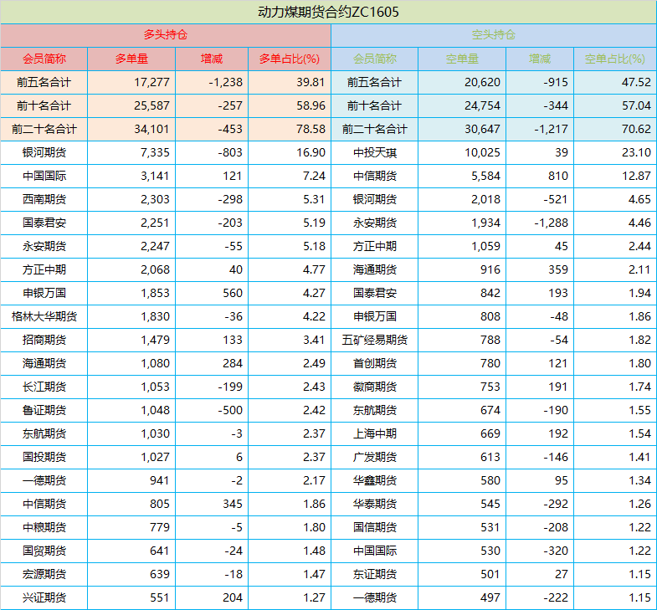
Task: Click the percentage 16.90
Action: (x=311, y=152)
